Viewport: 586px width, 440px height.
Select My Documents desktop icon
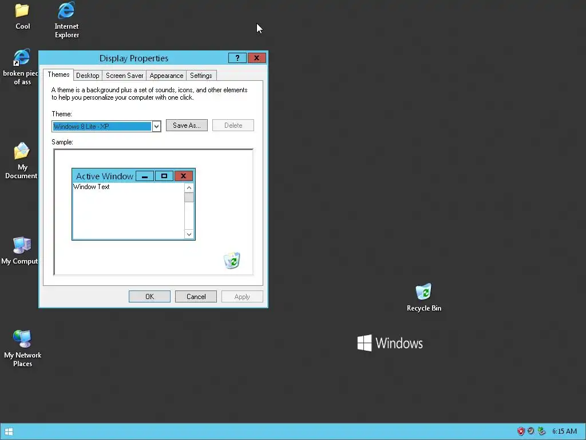(21, 161)
